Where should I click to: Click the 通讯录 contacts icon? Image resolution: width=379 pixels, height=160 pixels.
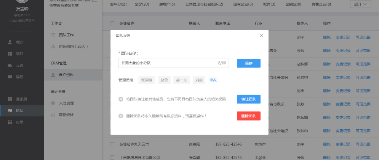pyautogui.click(x=10, y=99)
